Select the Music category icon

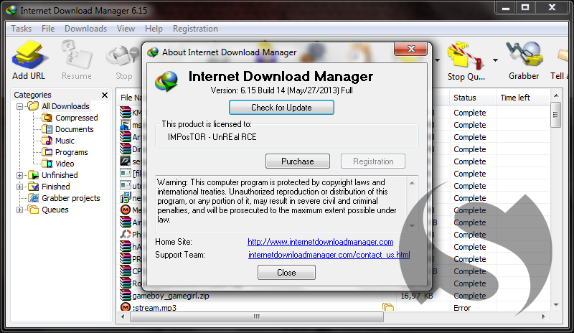point(47,141)
